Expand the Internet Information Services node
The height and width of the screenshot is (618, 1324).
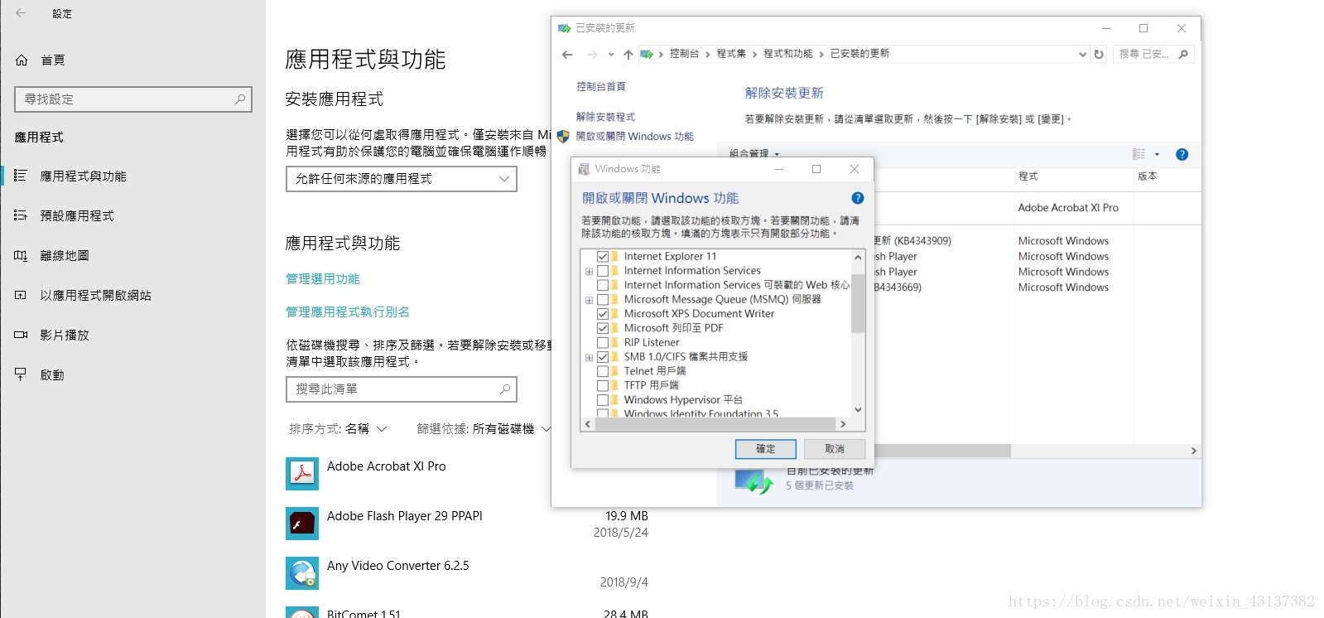589,272
